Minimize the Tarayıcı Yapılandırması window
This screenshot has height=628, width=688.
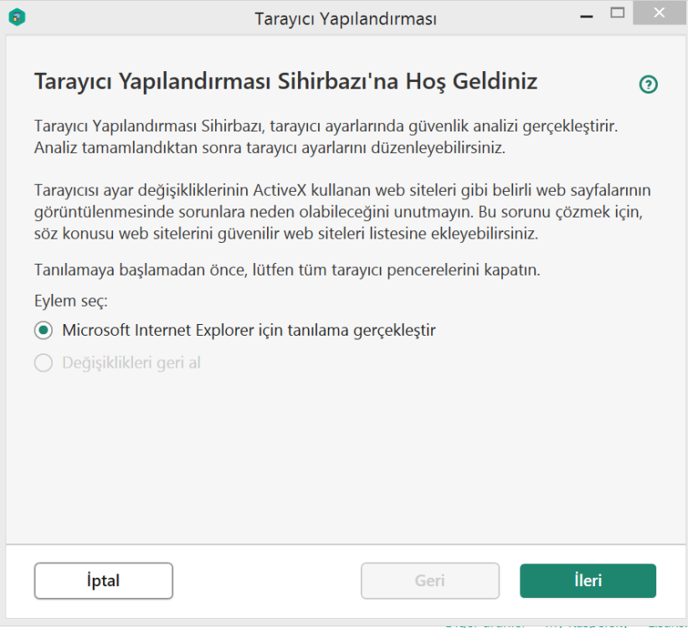pos(586,14)
